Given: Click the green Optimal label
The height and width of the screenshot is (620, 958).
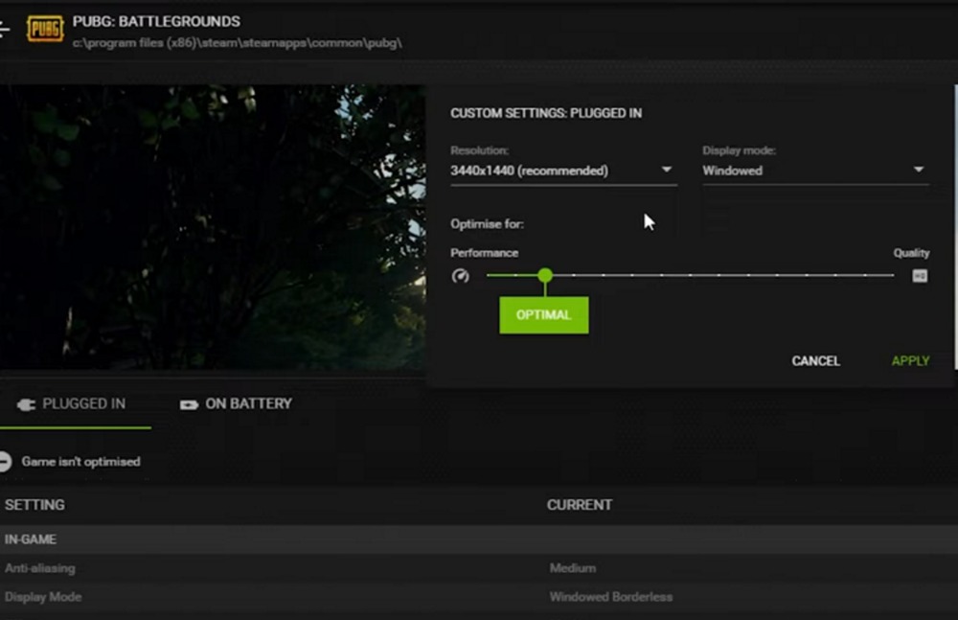Looking at the screenshot, I should click(x=544, y=315).
